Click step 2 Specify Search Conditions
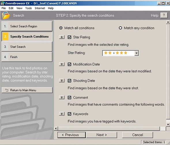The width and height of the screenshot is (170, 145). pos(27,36)
